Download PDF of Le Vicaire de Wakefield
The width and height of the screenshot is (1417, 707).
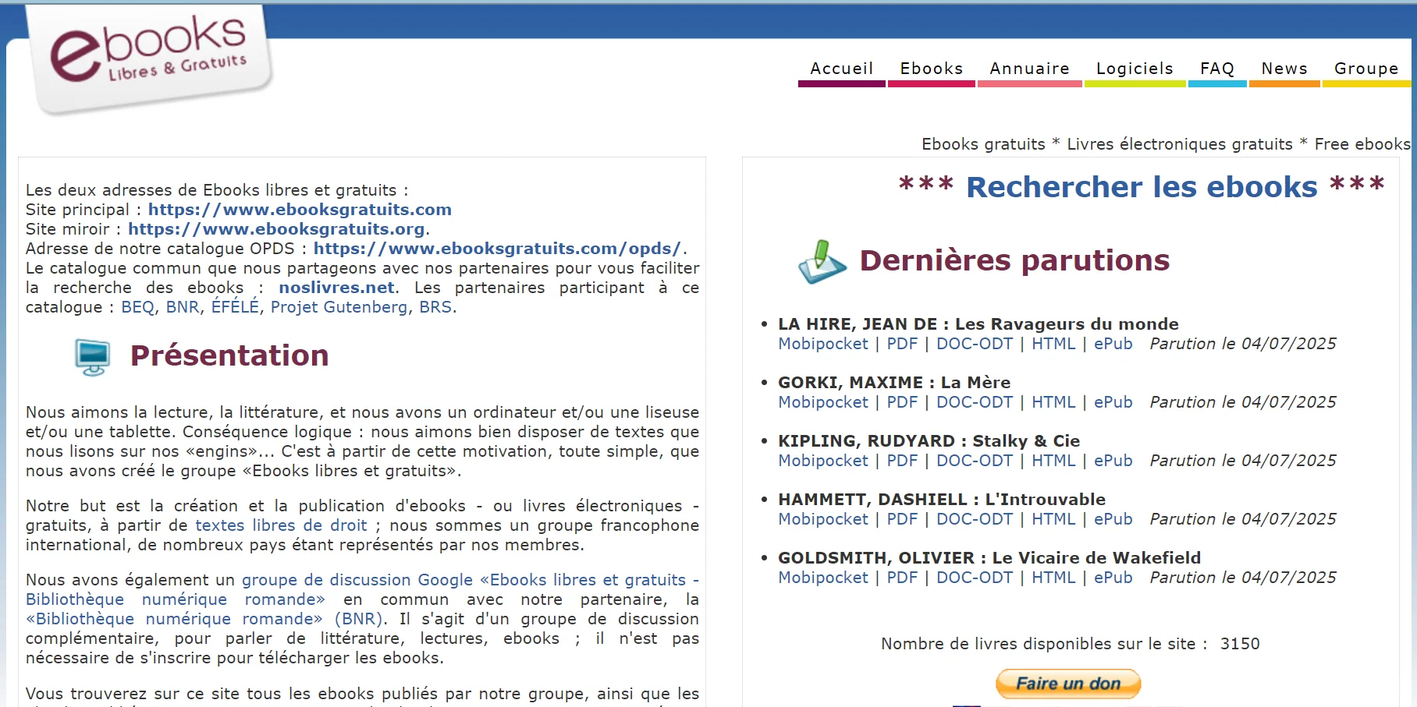[902, 578]
